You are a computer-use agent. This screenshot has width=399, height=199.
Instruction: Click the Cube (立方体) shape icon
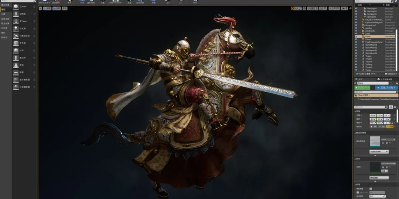(x=16, y=43)
